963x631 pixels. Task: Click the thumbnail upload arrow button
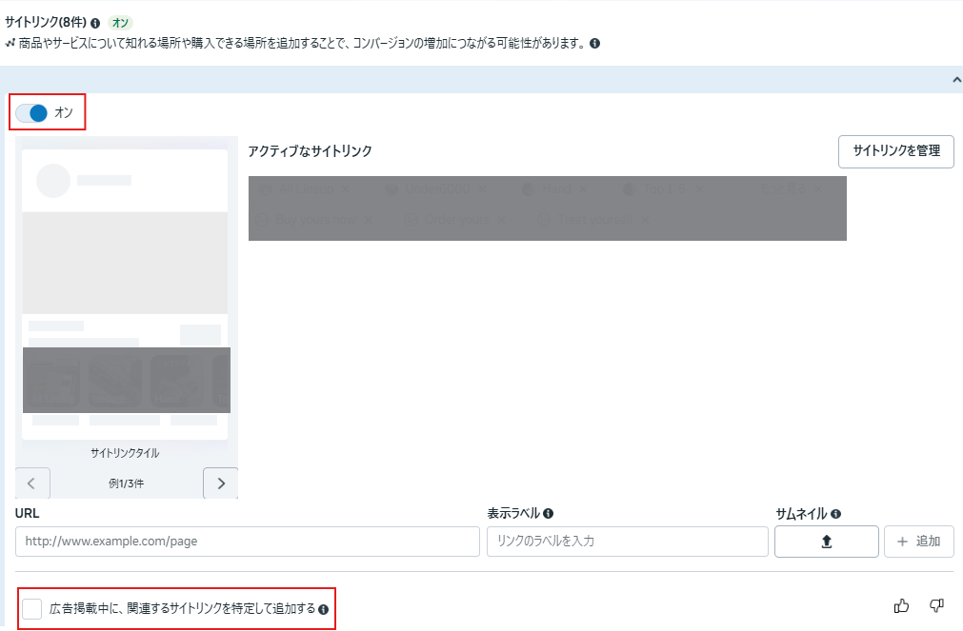pos(826,542)
